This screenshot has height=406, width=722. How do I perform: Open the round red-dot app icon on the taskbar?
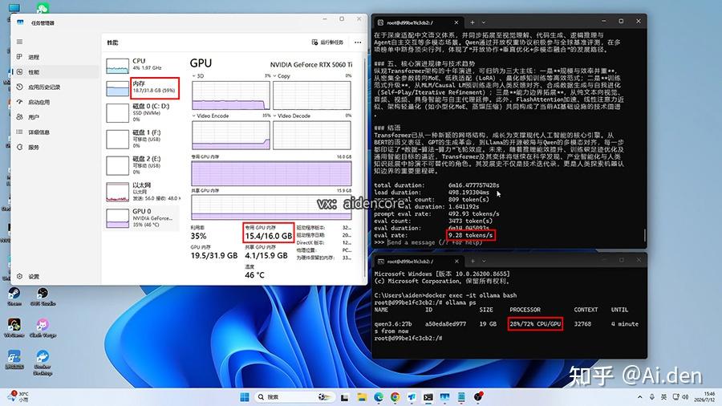(x=478, y=397)
